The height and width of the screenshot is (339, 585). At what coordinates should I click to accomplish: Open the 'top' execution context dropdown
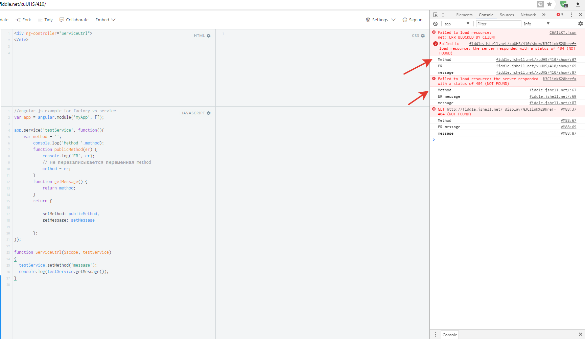[x=457, y=24]
